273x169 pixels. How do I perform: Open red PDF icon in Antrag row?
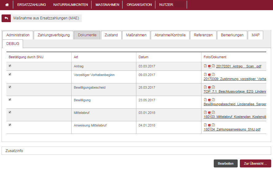tap(209, 66)
